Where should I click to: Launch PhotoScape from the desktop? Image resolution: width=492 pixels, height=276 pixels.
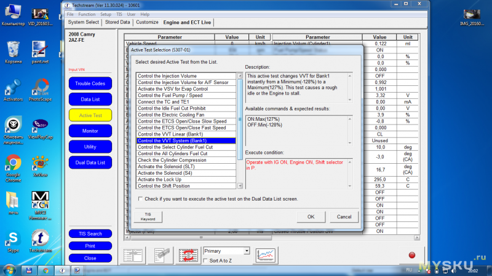40,90
